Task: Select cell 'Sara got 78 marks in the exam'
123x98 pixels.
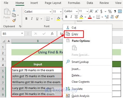Action: pyautogui.click(x=37, y=70)
